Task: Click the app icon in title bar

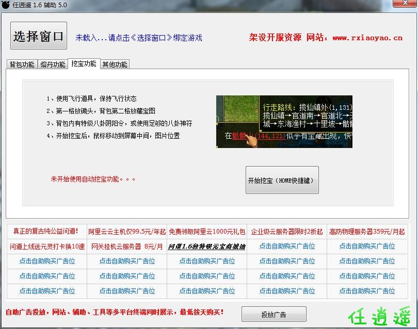Action: (x=6, y=5)
